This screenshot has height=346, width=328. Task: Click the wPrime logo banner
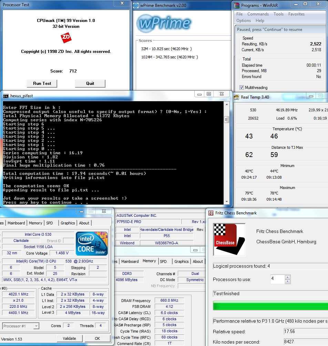coord(164,23)
